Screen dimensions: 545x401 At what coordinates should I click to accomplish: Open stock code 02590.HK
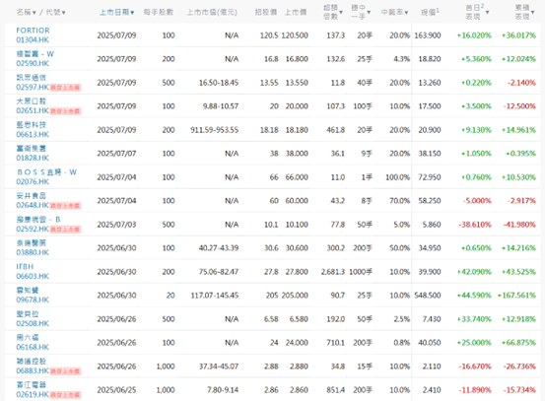33,64
